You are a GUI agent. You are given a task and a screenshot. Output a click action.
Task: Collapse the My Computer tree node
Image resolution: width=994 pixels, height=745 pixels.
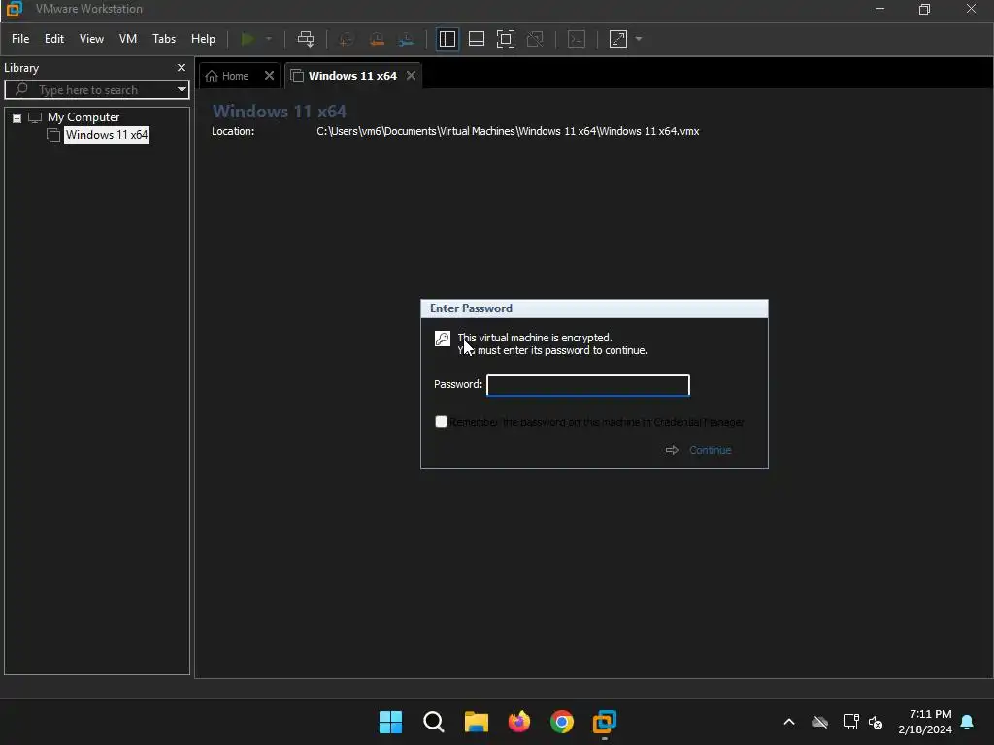17,117
